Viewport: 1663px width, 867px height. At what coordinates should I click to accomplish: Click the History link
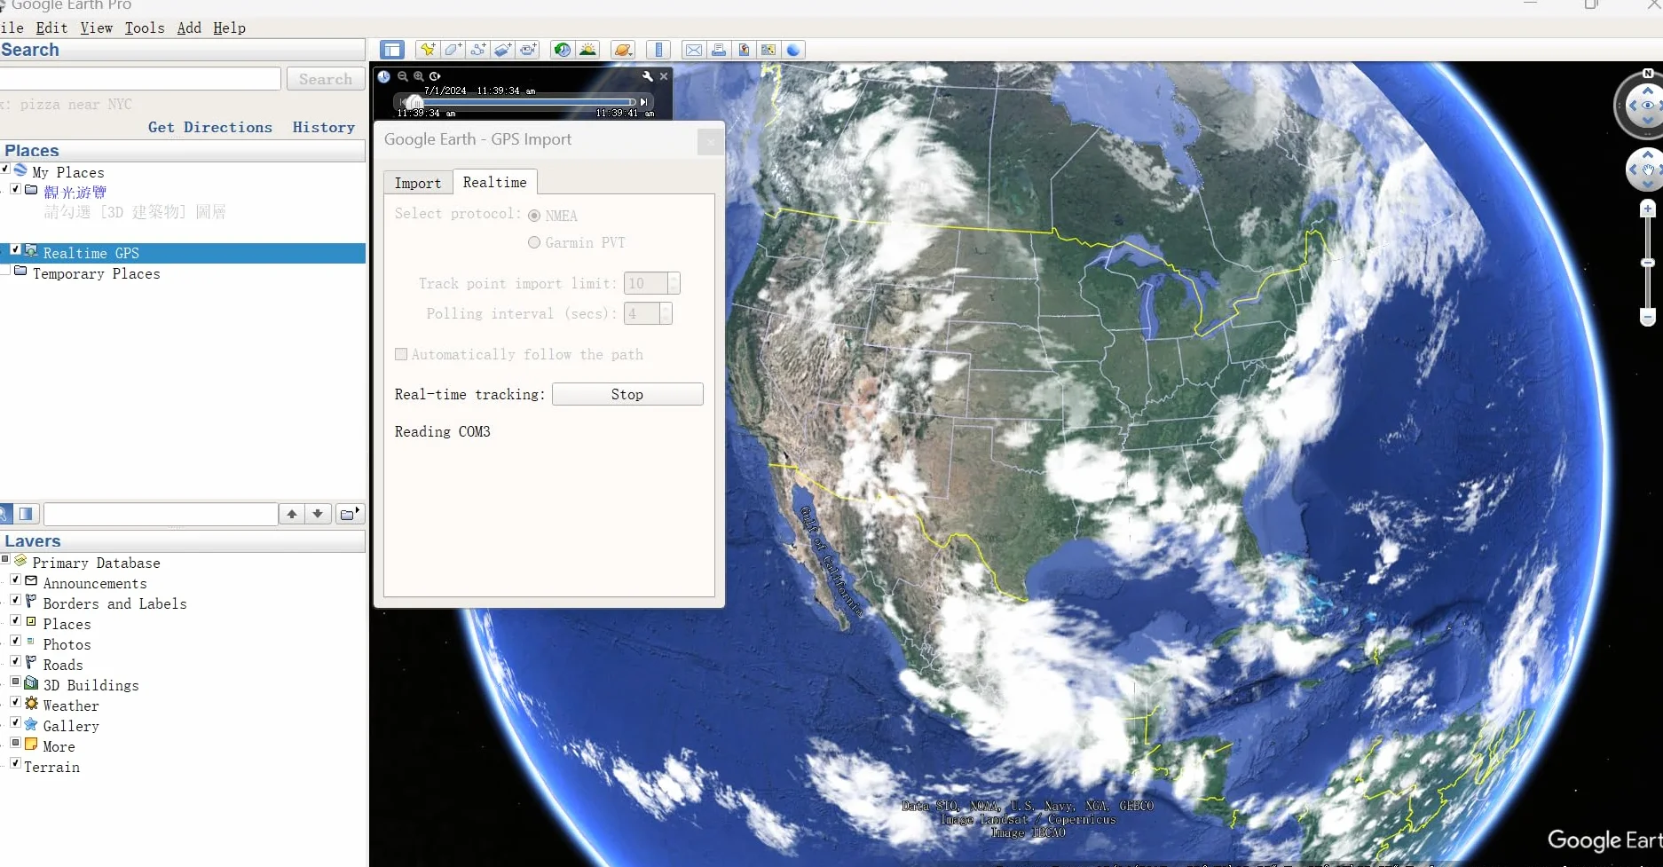[324, 127]
